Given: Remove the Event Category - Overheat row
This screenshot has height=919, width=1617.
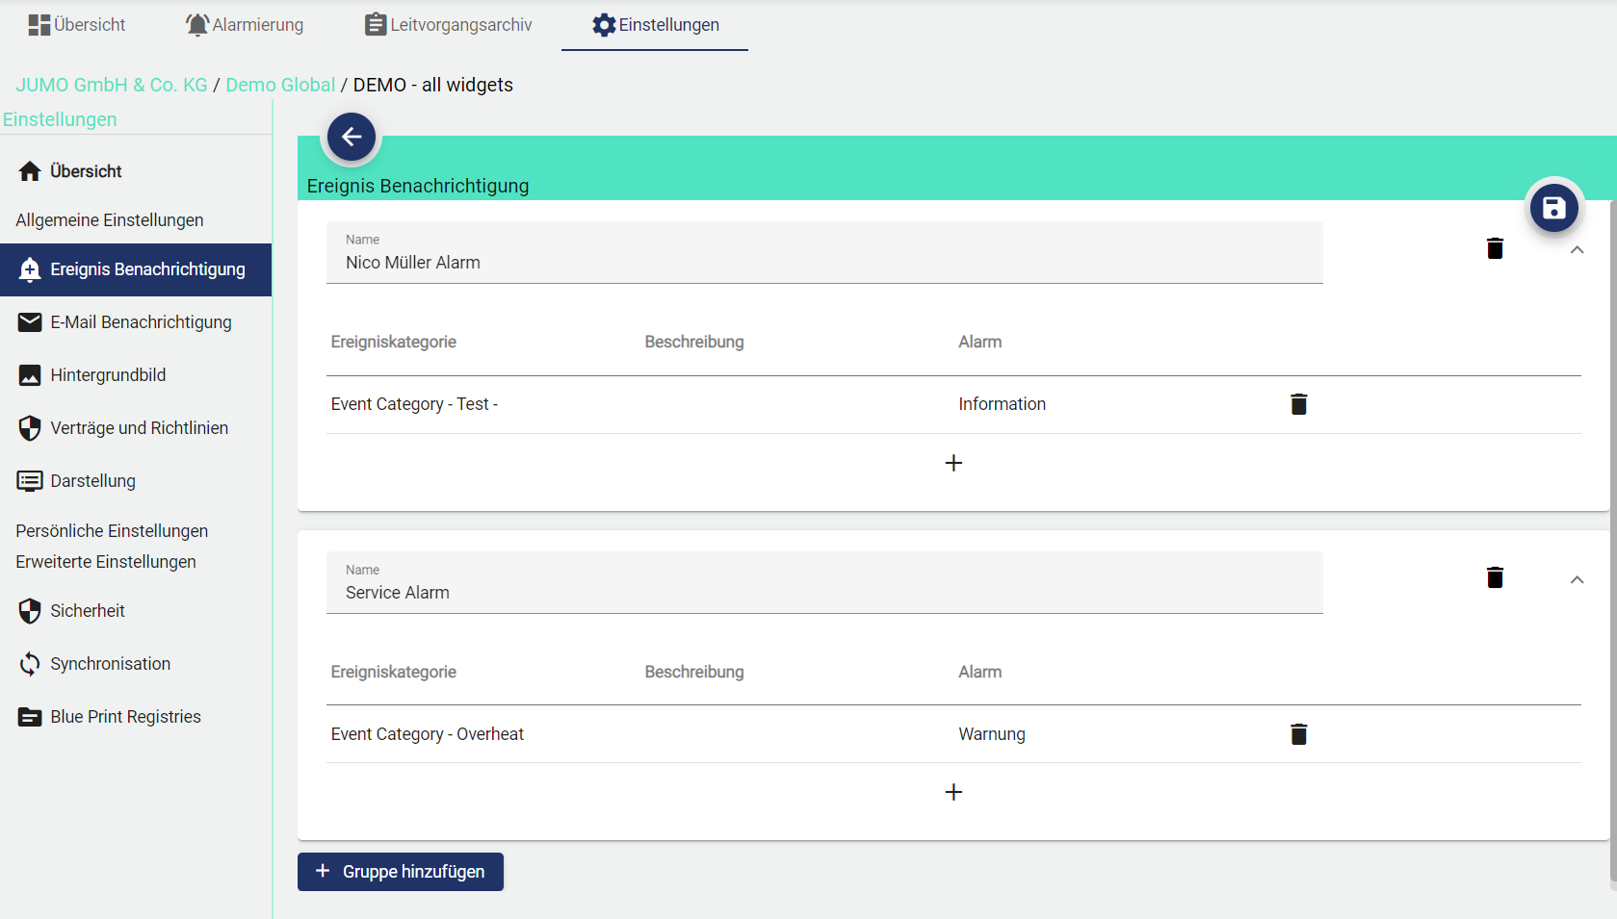Looking at the screenshot, I should (1298, 734).
